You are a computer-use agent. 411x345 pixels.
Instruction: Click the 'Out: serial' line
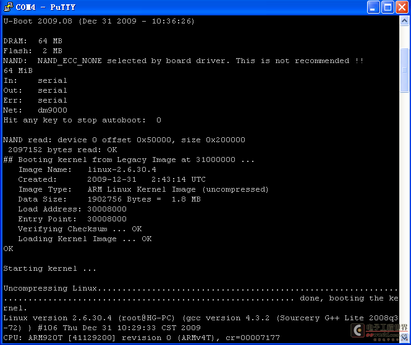tap(35, 90)
